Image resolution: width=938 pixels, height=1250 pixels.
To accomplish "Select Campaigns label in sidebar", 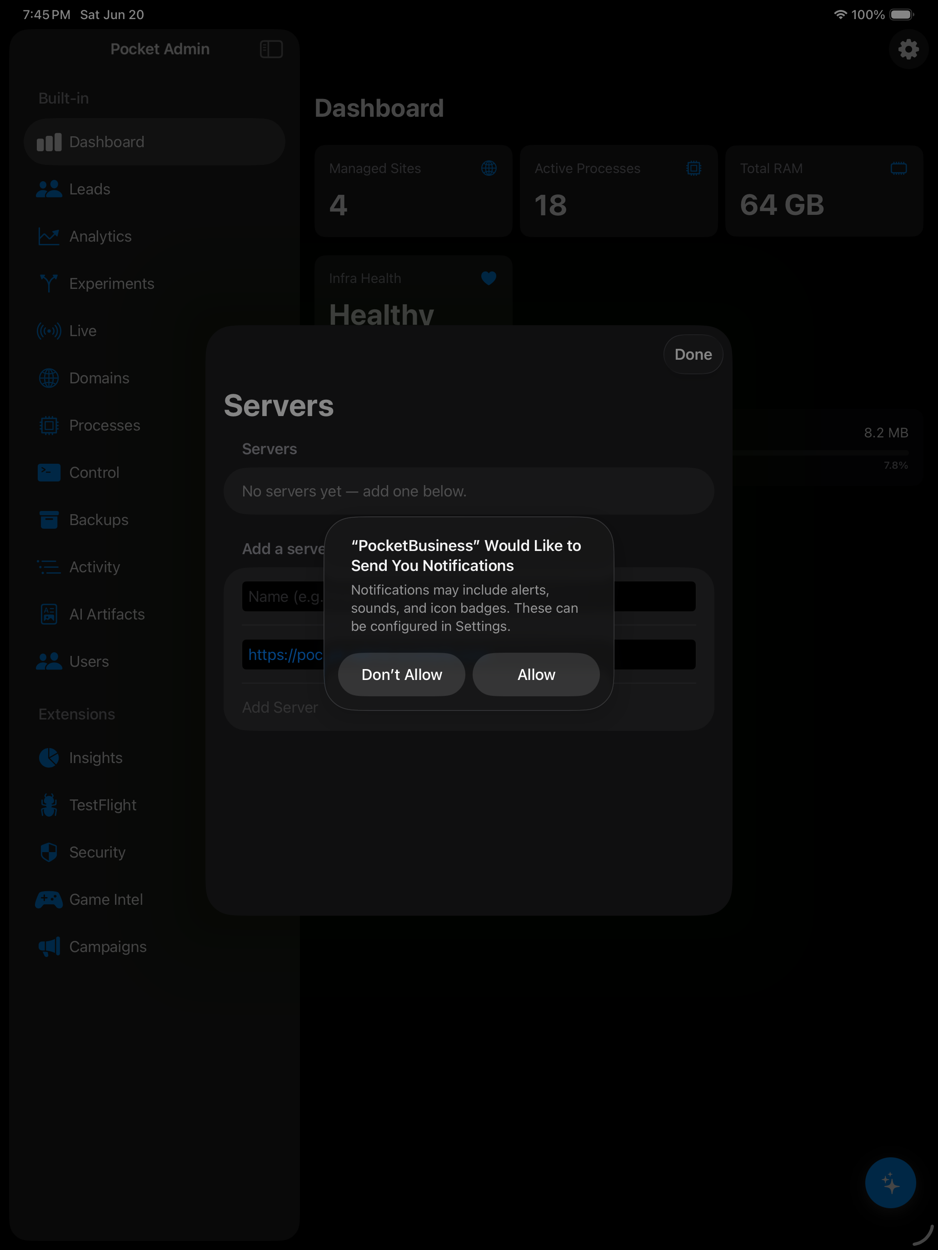I will click(108, 947).
